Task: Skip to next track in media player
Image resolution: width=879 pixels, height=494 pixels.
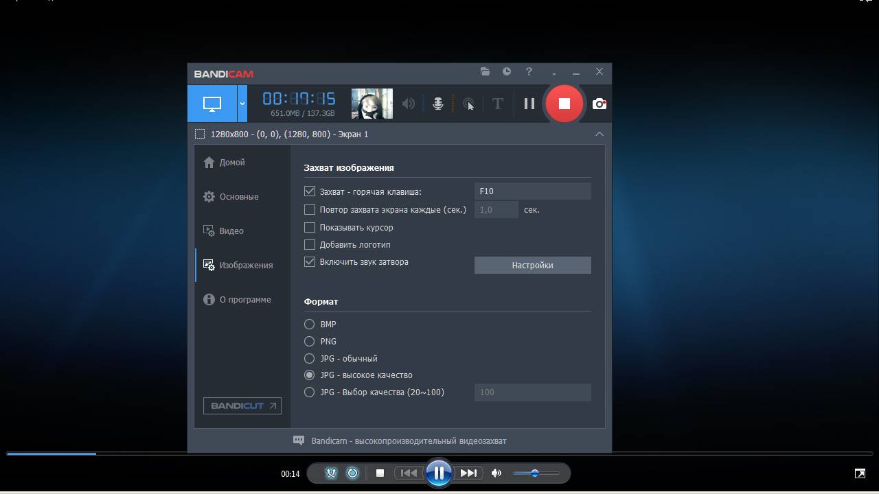Action: (469, 473)
